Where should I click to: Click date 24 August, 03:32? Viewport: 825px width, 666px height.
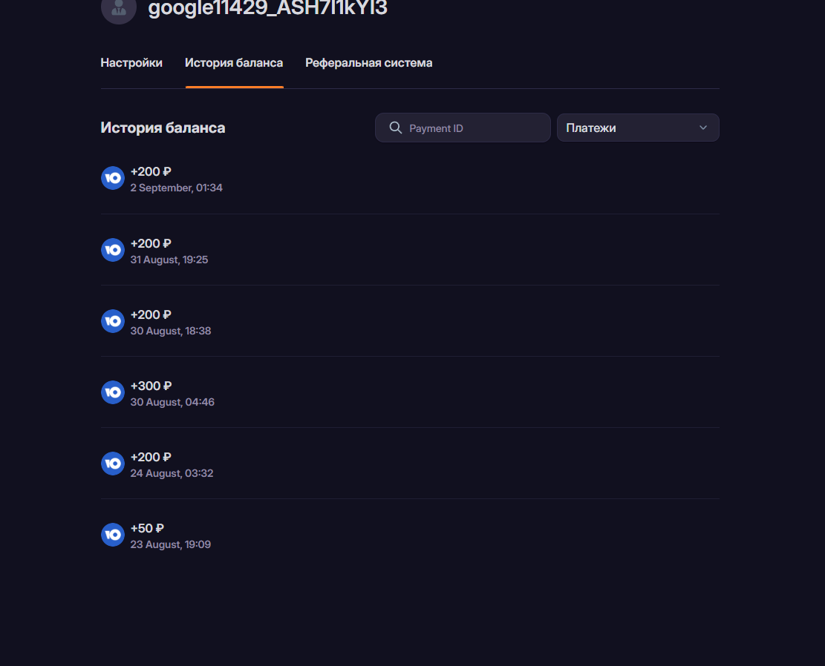coord(172,474)
